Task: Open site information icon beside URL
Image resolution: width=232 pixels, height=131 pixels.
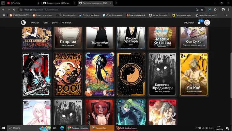Action: pyautogui.click(x=21, y=9)
